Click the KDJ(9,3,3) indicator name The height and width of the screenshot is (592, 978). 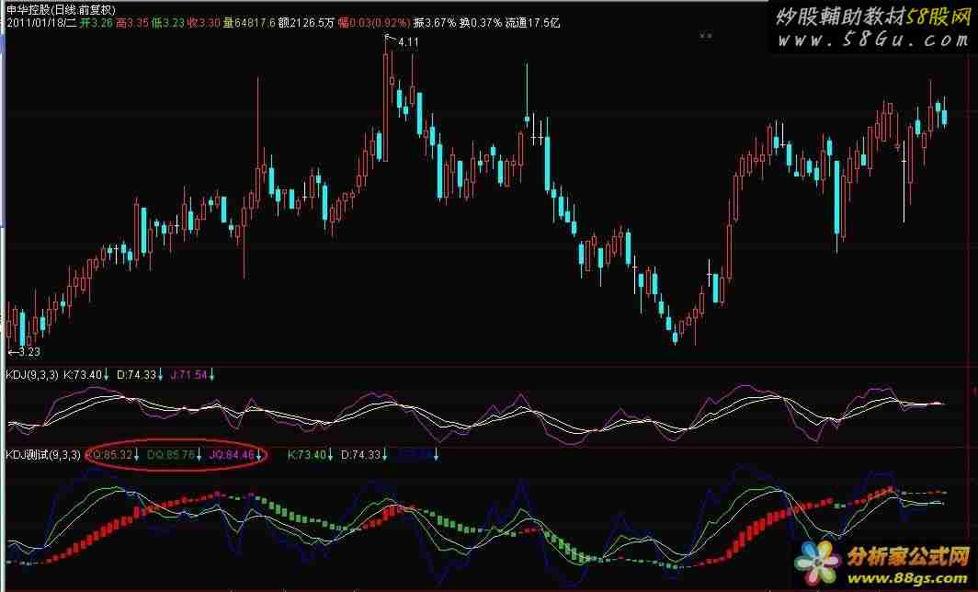point(32,375)
